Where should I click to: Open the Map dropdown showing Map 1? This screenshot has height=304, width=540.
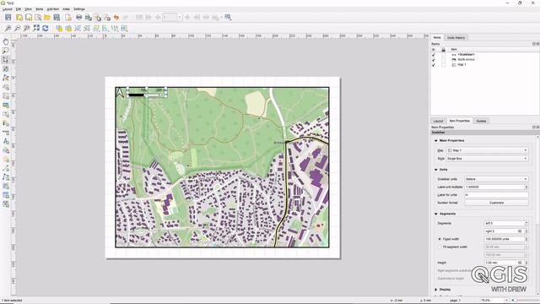tap(488, 150)
